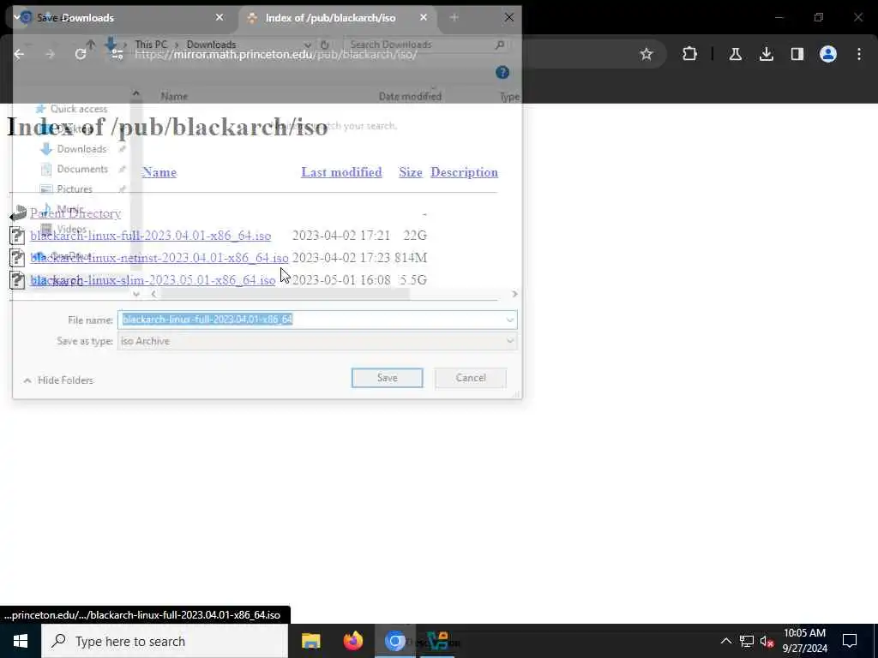Reload page in Chrome
The width and height of the screenshot is (878, 658).
[x=81, y=54]
